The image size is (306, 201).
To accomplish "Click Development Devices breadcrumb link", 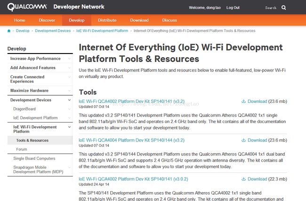I will tap(53, 31).
